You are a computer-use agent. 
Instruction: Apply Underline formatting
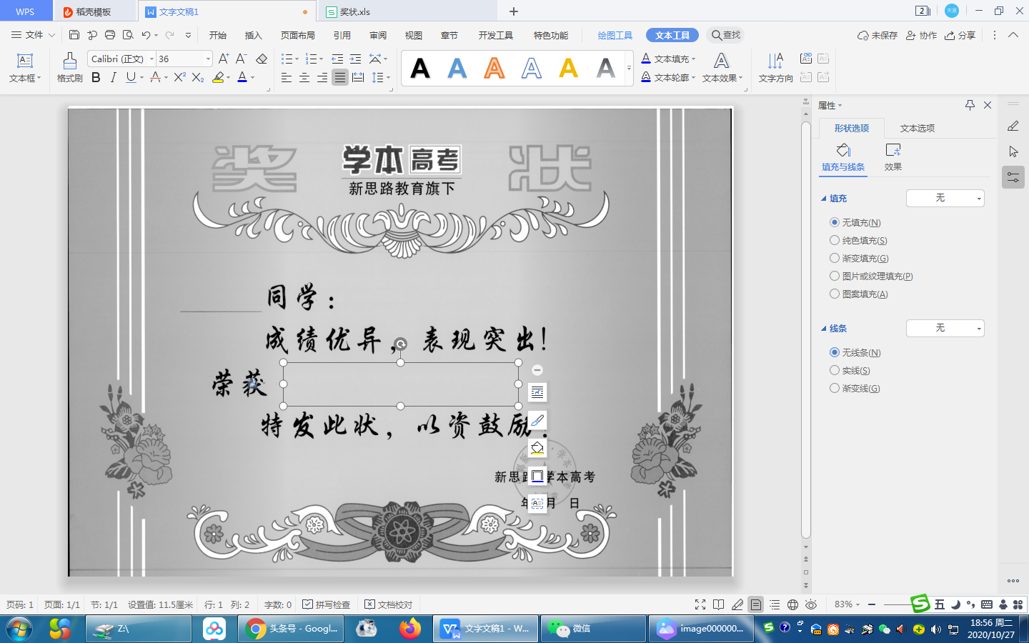(x=131, y=77)
